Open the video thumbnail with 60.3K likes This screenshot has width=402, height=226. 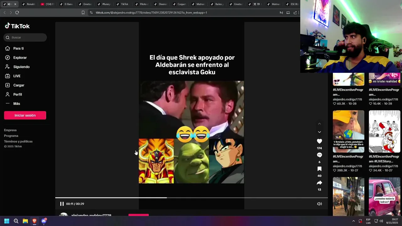[349, 79]
